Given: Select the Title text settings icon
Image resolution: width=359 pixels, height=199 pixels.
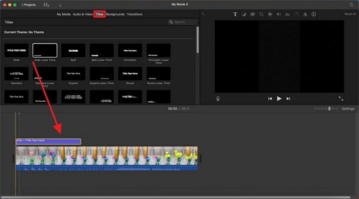Looking at the screenshot, I should (235, 14).
